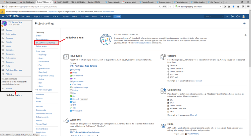Select Details in project settings menu
251x136 pixels.
[x=39, y=36]
